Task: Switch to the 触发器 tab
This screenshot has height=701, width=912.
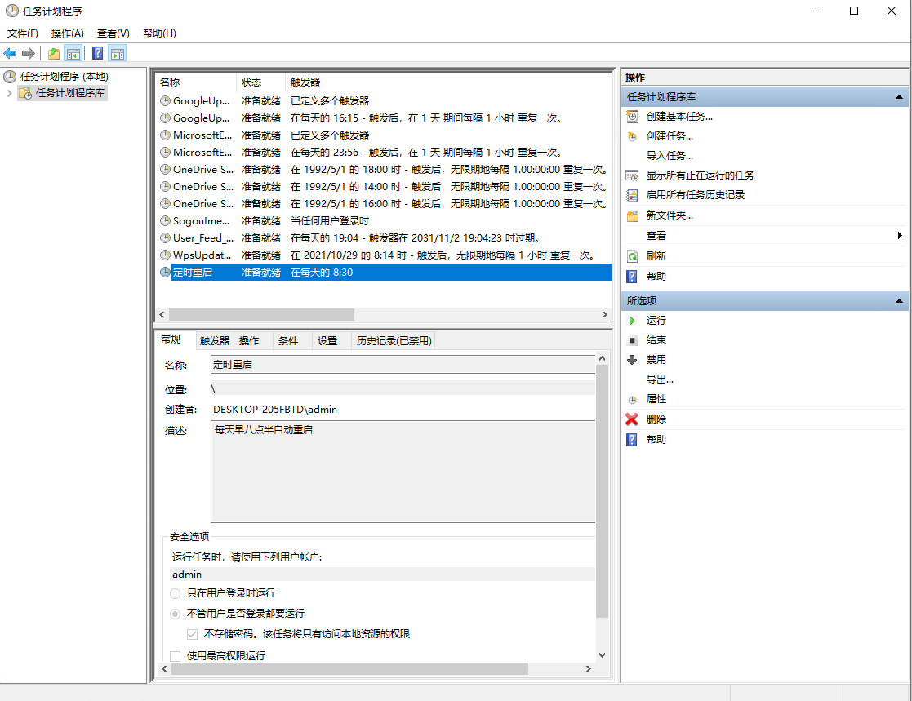Action: tap(215, 341)
